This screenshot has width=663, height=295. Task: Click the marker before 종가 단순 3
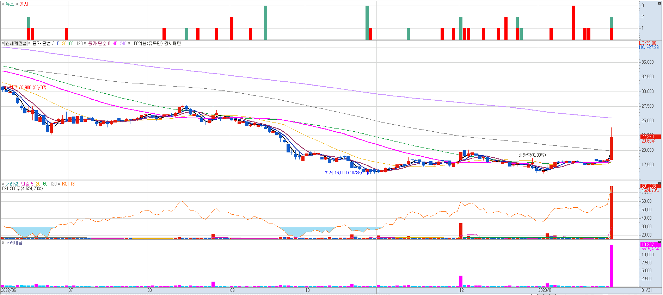30,43
